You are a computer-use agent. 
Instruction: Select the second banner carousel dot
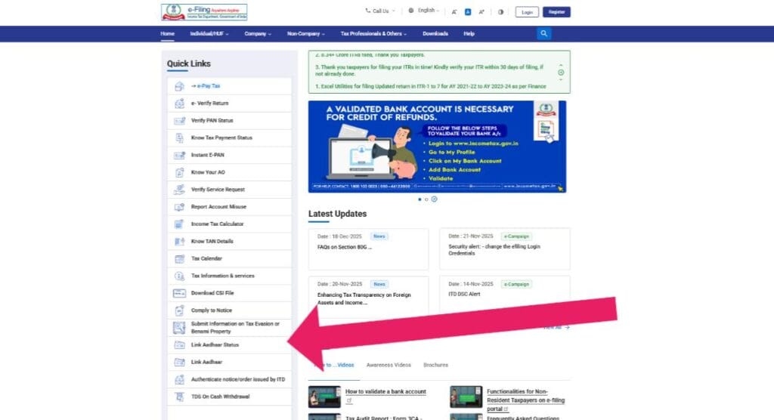[x=426, y=199]
